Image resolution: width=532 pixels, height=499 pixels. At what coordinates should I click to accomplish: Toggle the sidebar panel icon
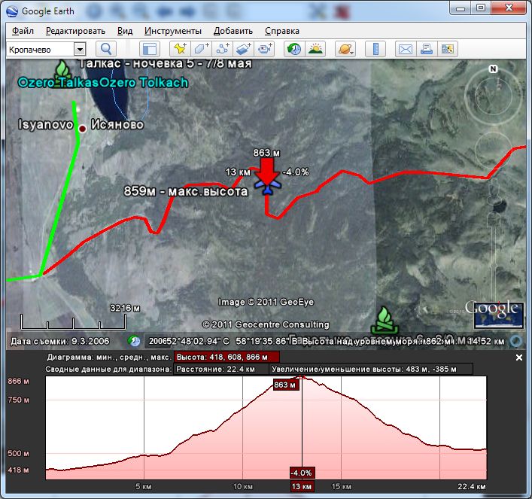click(x=149, y=49)
